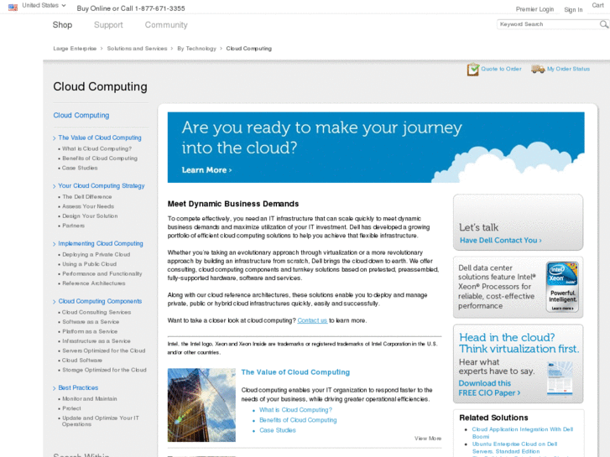Go to By Technology breadcrumb
Viewport: 610px width, 457px height.
(x=197, y=49)
